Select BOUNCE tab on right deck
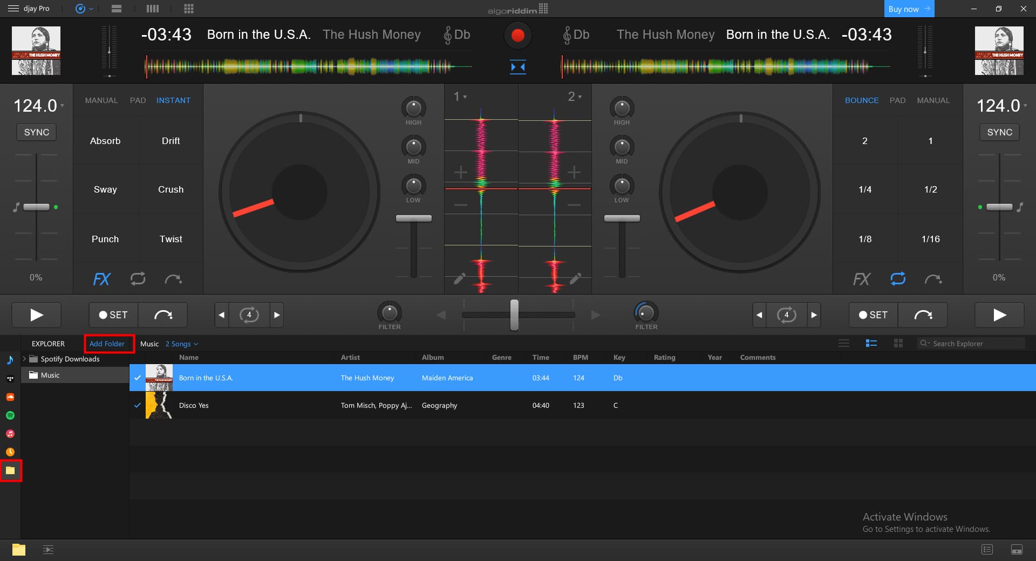The image size is (1036, 561). pyautogui.click(x=862, y=100)
